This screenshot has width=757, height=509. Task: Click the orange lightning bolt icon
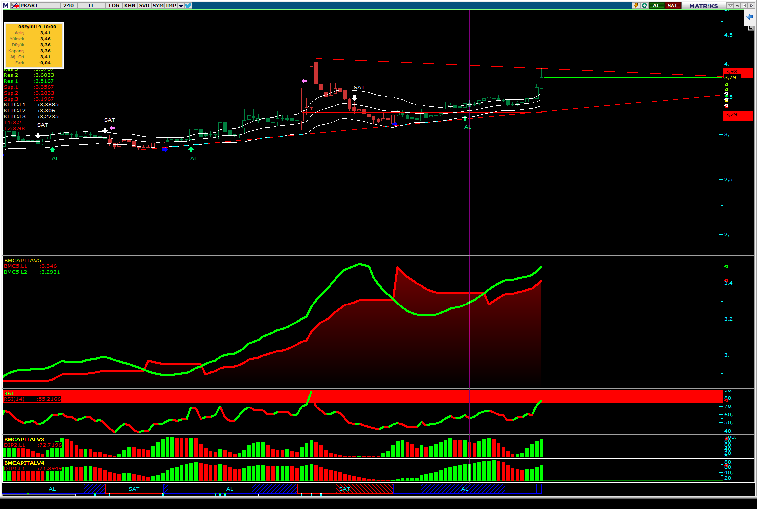pyautogui.click(x=636, y=6)
